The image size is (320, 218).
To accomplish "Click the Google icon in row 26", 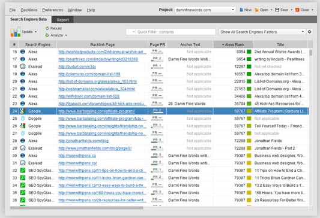I will pos(23,126).
